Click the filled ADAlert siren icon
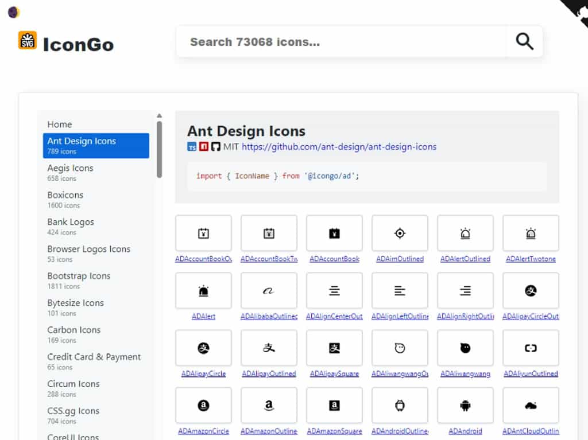 203,290
